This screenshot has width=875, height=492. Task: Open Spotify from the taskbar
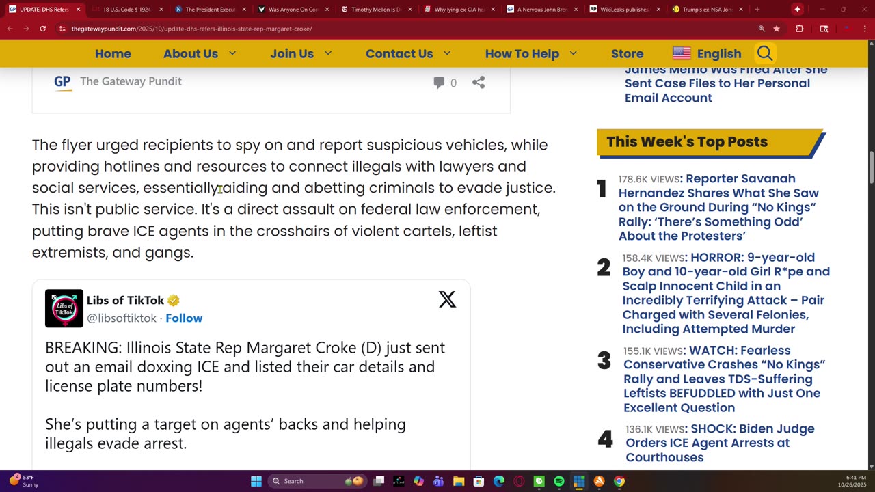(559, 481)
